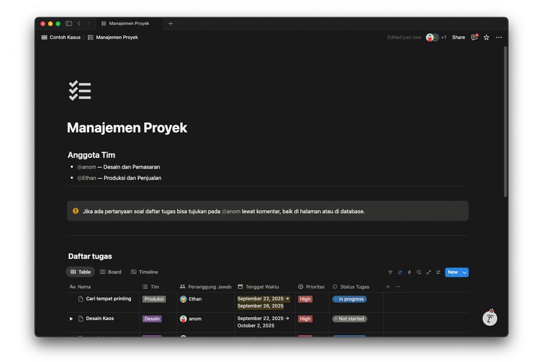Open automations lightning bolt icon
Viewport: 543px width, 362px height.
click(409, 273)
